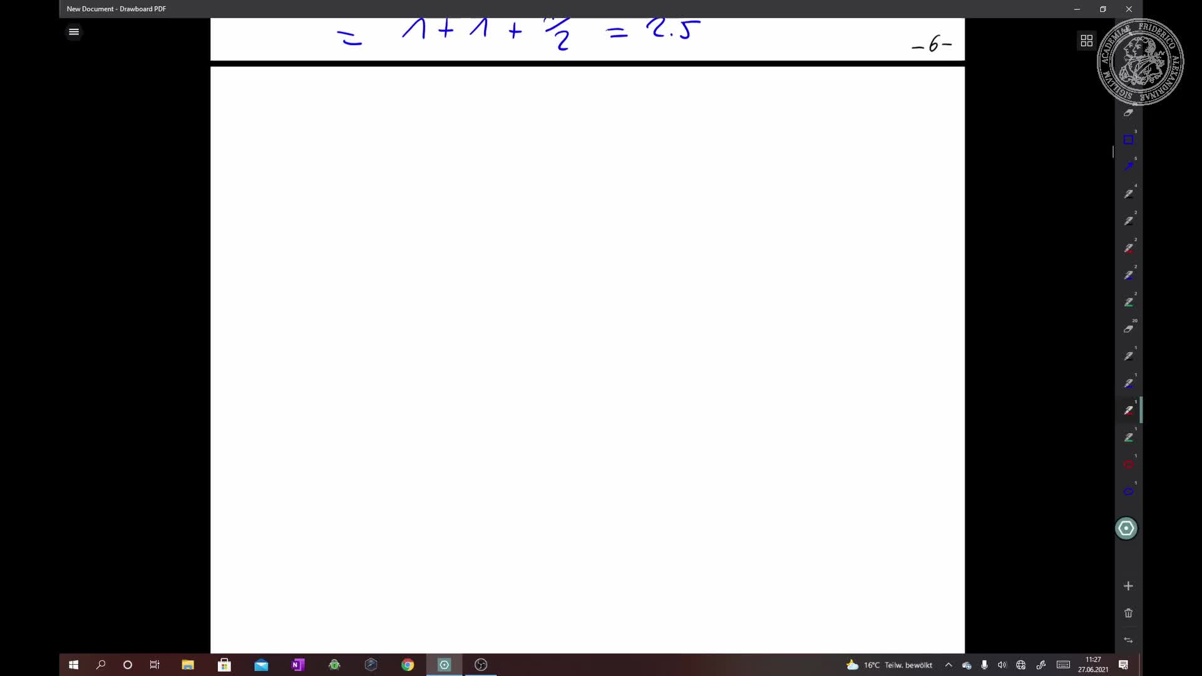Open the volume slider from the tray

tap(1002, 665)
